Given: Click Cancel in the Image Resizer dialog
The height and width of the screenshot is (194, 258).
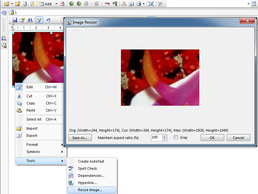Looking at the screenshot, I should click(238, 138).
